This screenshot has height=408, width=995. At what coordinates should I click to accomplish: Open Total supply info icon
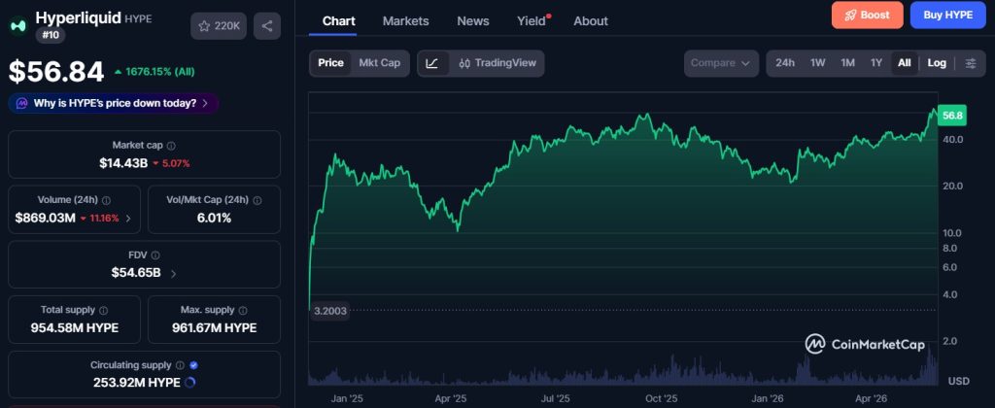click(103, 310)
